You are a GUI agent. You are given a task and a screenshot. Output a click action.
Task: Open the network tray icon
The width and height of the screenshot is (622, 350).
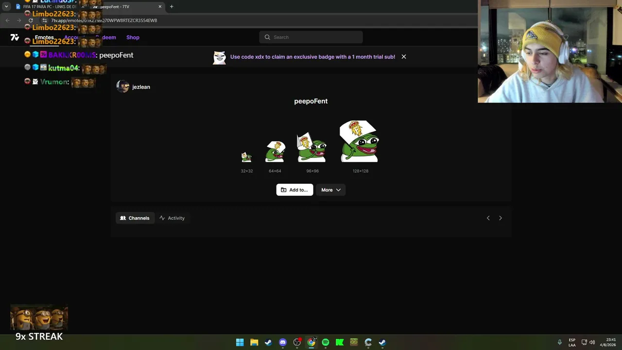click(584, 342)
